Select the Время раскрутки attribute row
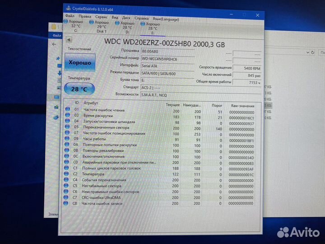This screenshot has width=325, height=244. (x=160, y=117)
